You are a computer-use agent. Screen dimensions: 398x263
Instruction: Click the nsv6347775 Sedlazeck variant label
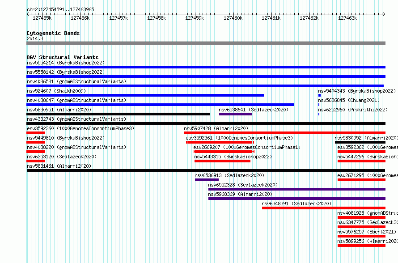coord(368,222)
